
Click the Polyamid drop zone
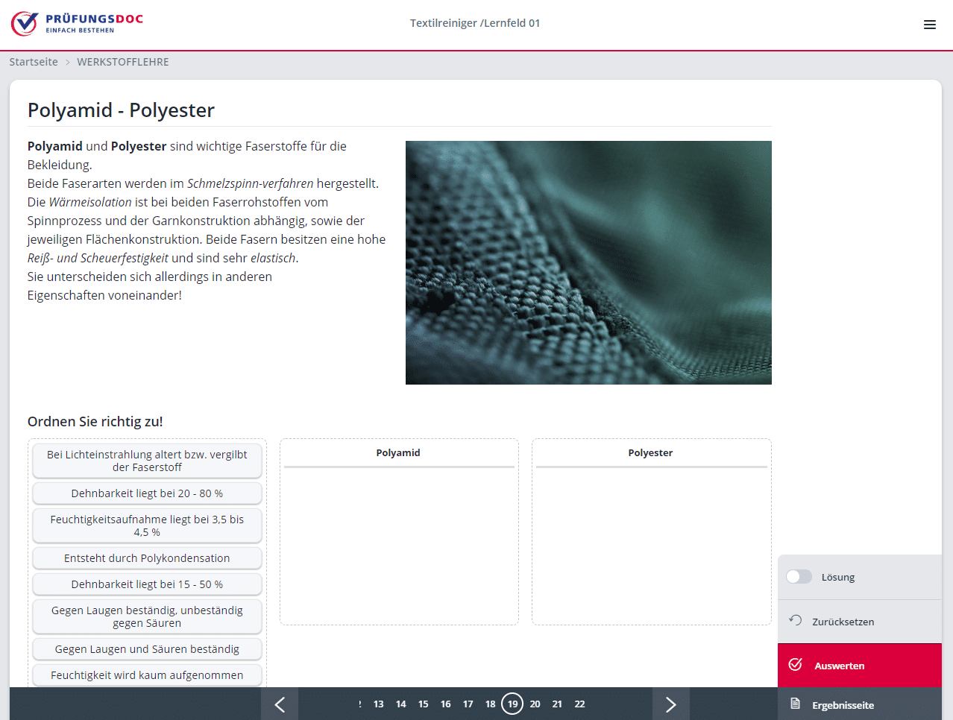click(399, 544)
